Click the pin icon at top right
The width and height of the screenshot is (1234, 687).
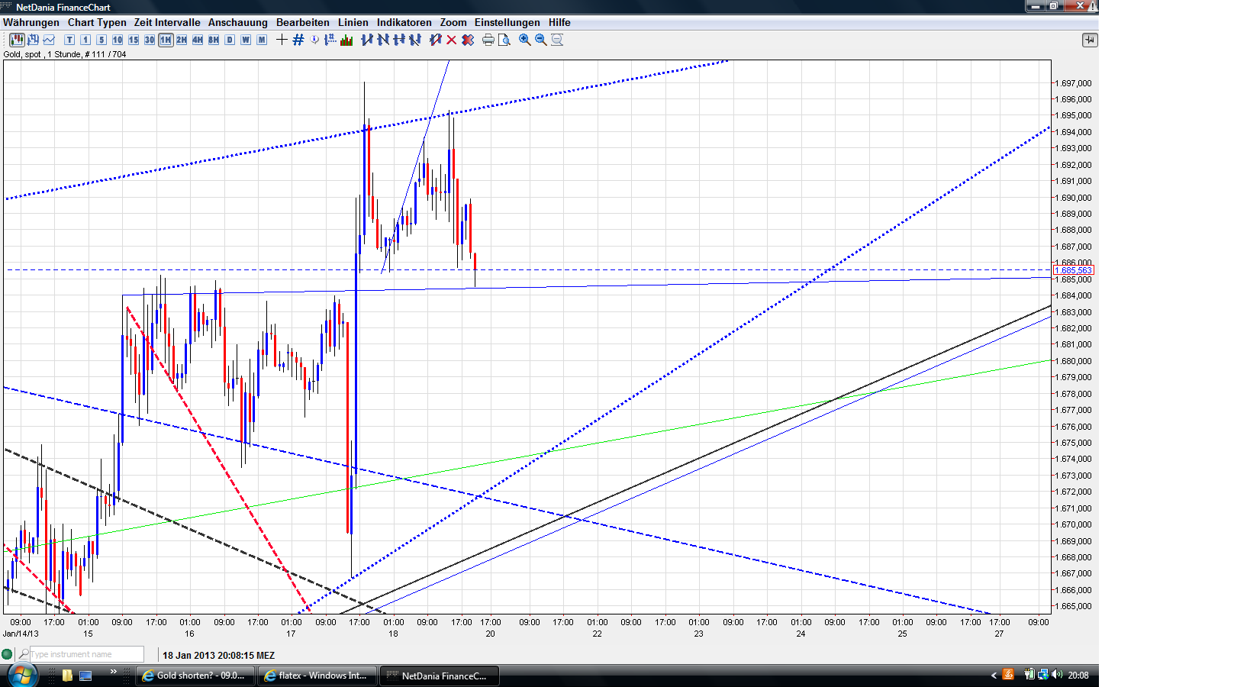coord(1090,40)
